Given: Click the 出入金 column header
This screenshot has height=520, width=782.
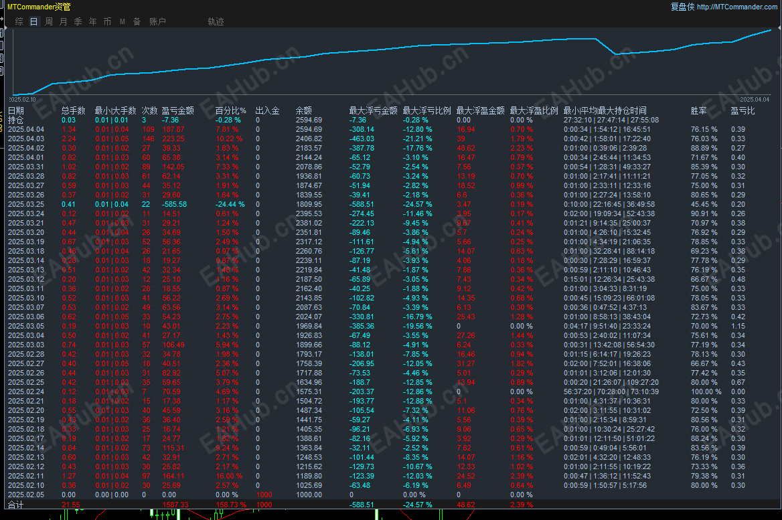Looking at the screenshot, I should (268, 110).
